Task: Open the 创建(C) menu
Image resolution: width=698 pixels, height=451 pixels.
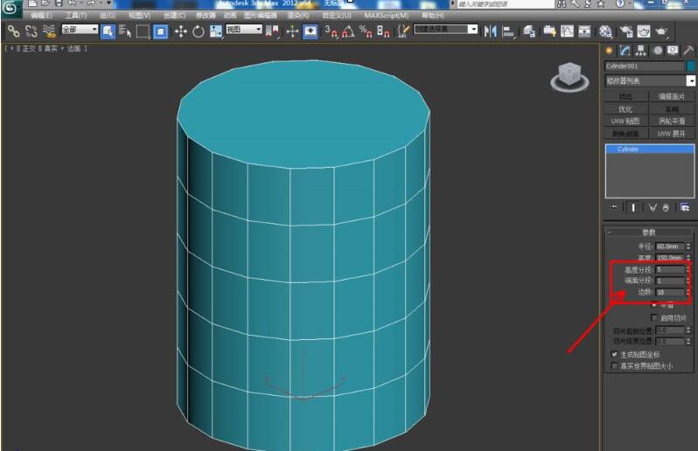Action: coord(174,16)
